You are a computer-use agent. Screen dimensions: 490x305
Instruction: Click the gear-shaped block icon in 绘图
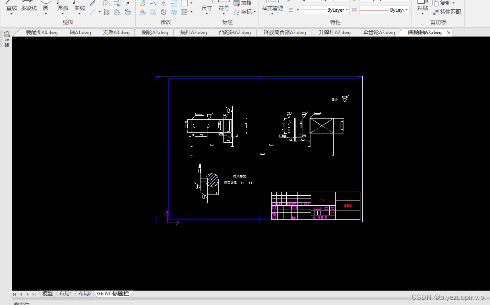[117, 12]
